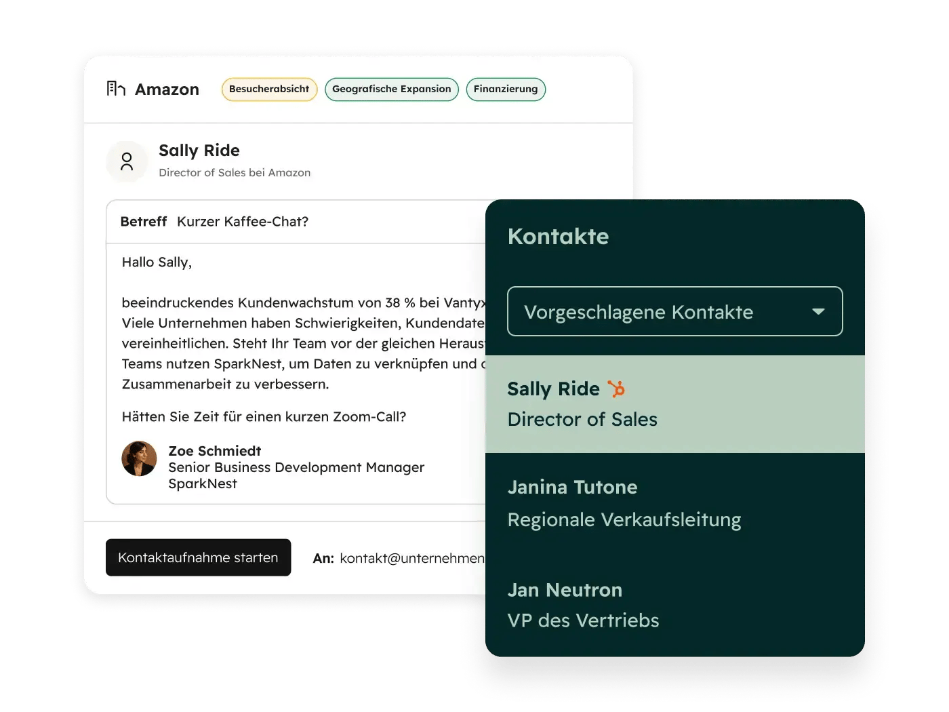The width and height of the screenshot is (949, 712).
Task: Click the Amazon building logo icon
Action: point(116,88)
